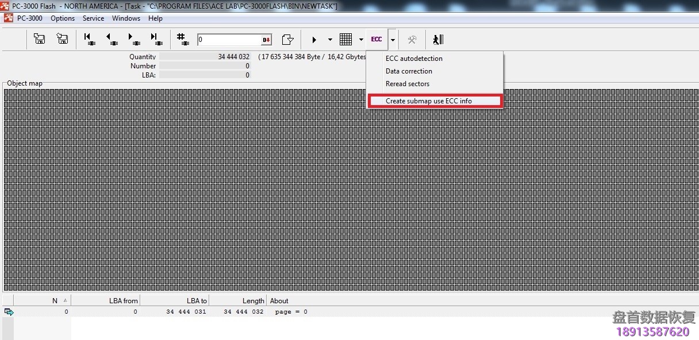Screen dimensions: 699x340
Task: Step to the previous sector
Action: [112, 39]
